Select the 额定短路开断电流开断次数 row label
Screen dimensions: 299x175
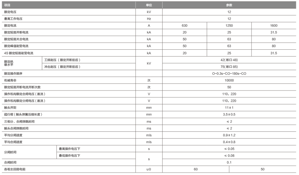click(22, 87)
